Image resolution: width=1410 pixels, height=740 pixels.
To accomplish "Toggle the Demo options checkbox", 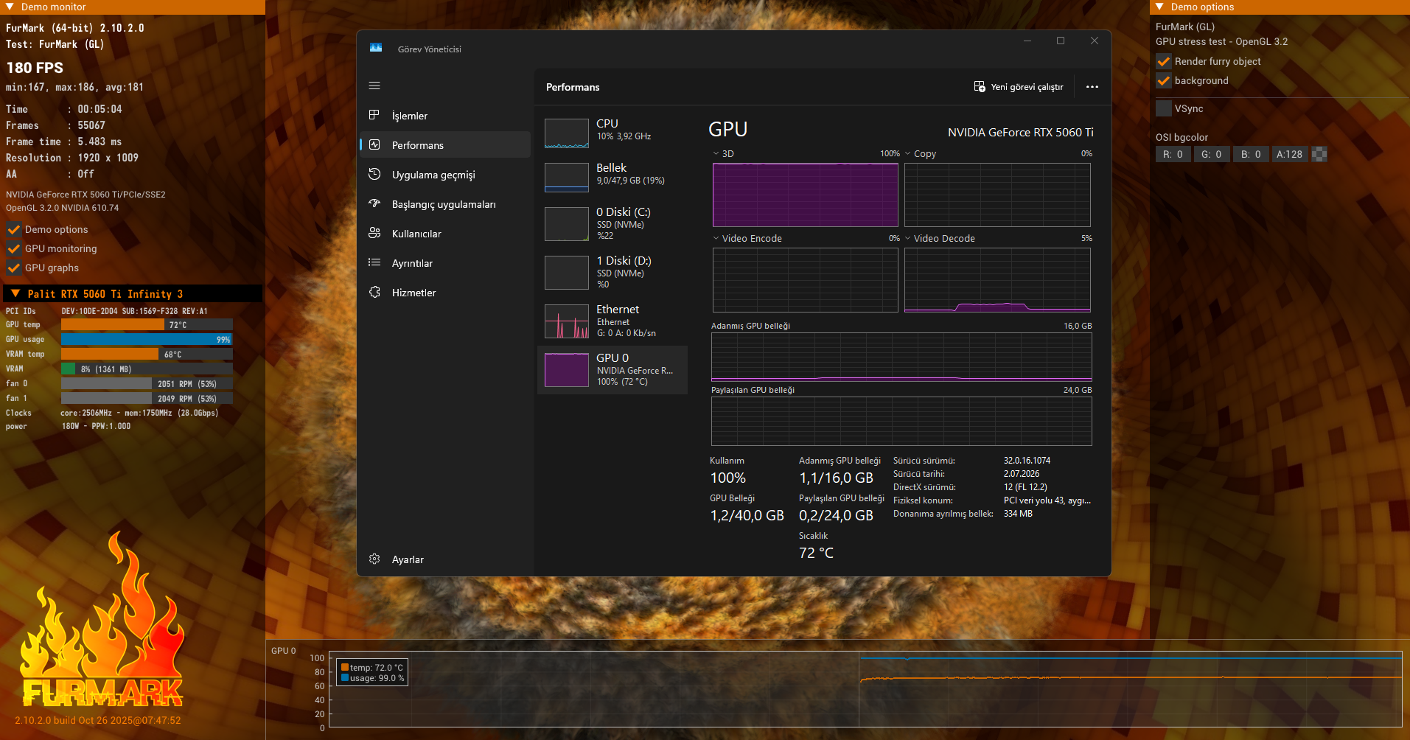I will [13, 229].
